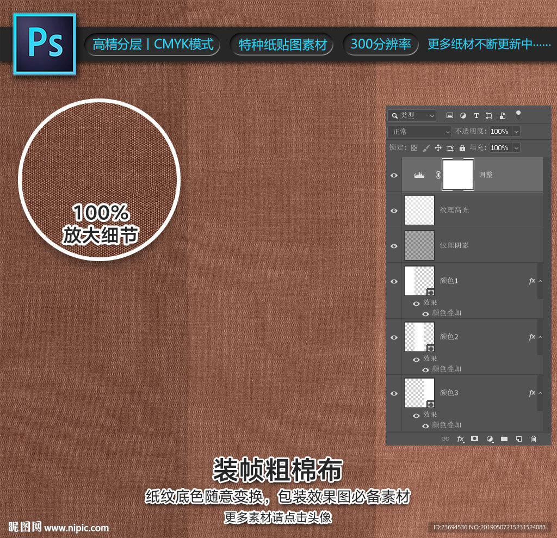
Task: Select the 纹理阴影 layer thumbnail
Action: [x=419, y=245]
